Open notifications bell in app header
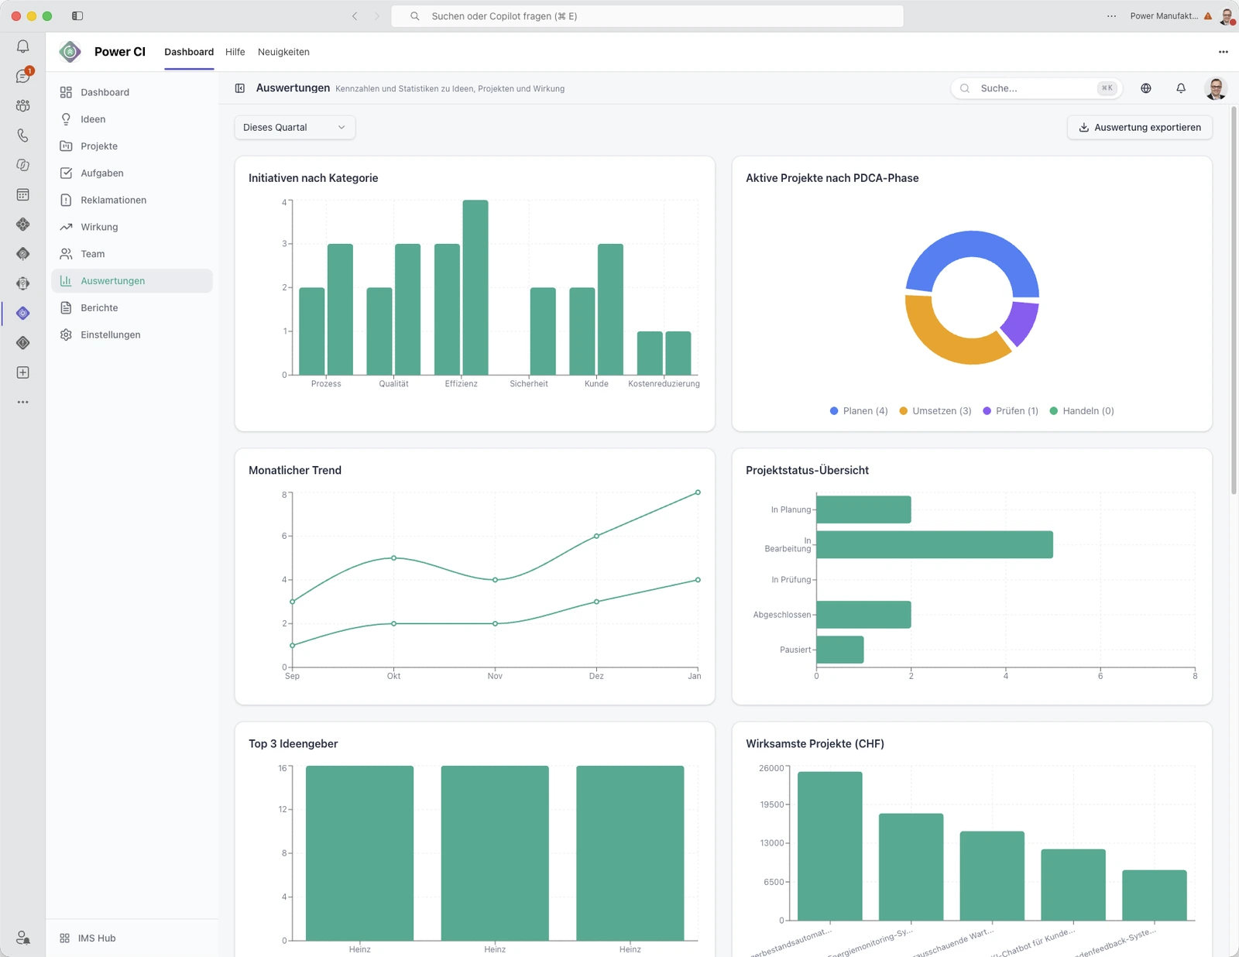Viewport: 1239px width, 957px height. coord(1181,88)
